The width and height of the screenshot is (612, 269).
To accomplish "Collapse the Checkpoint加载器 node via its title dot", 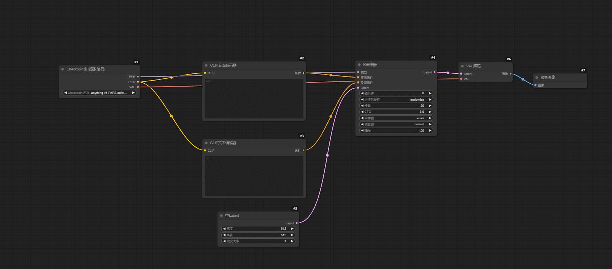I will (x=63, y=69).
